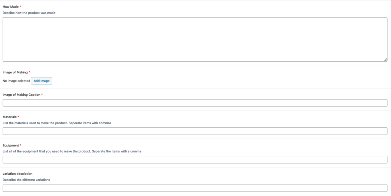This screenshot has height=196, width=391.
Task: Click the red asterisk beside How Made
Action: 20,6
